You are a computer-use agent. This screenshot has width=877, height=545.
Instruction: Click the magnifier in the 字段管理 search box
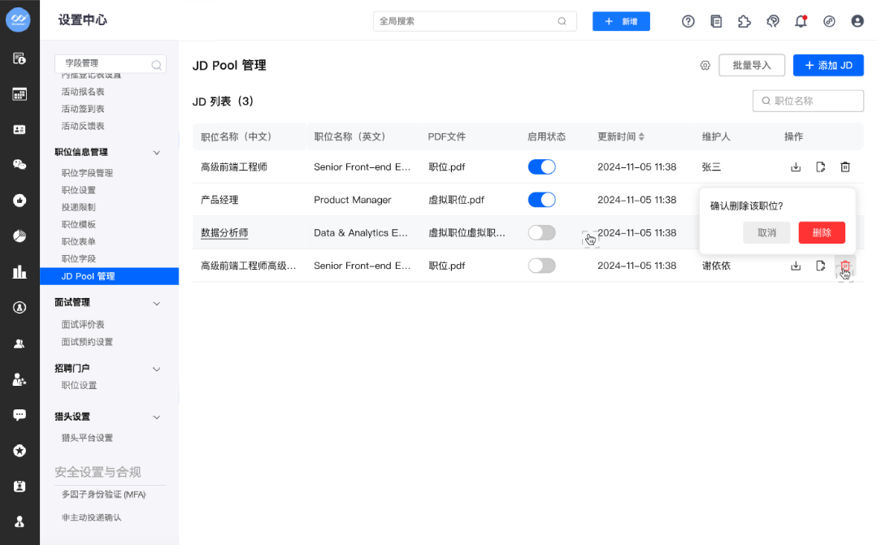[157, 65]
